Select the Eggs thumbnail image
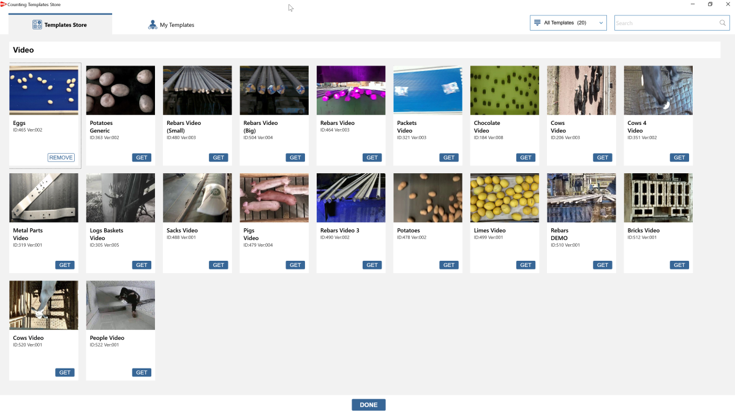The image size is (735, 412). point(44,90)
